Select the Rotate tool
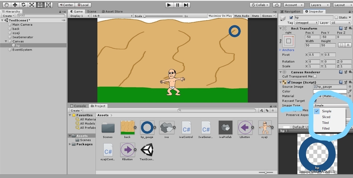 (x=23, y=5)
